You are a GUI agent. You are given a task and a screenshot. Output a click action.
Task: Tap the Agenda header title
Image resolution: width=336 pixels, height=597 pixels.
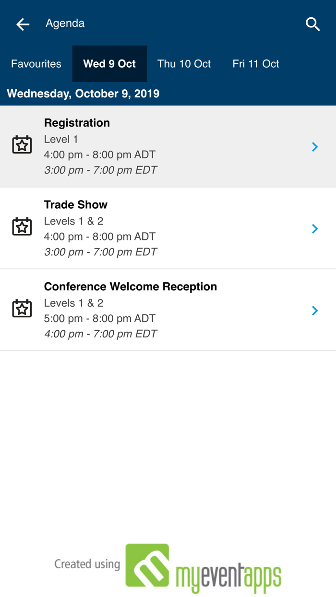click(x=65, y=24)
